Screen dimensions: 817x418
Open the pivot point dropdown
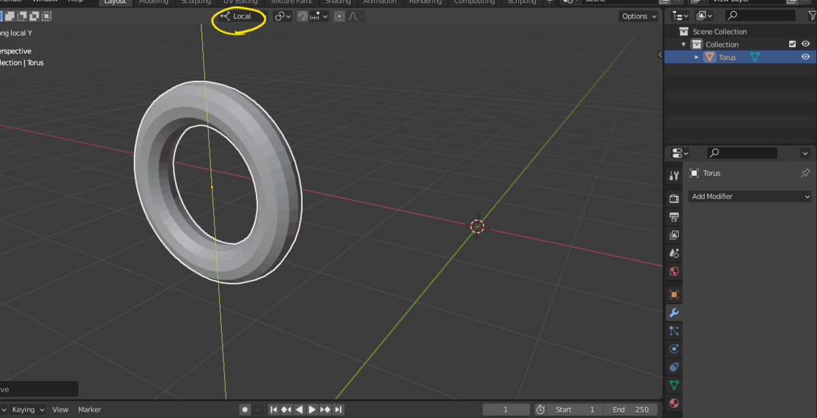pos(283,16)
